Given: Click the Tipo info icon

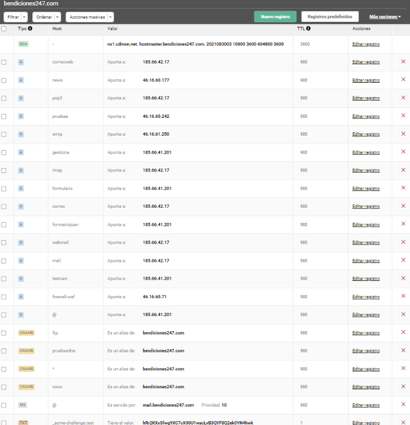Looking at the screenshot, I should [30, 28].
